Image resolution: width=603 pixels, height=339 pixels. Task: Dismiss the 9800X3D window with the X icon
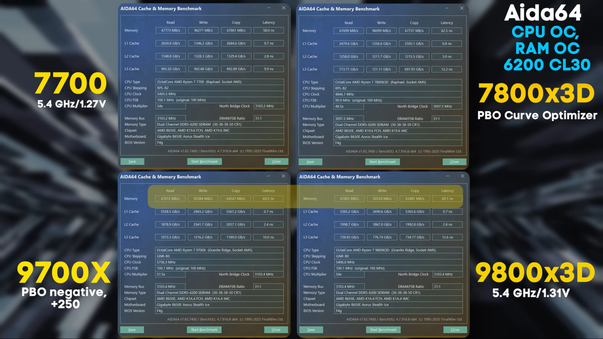click(x=462, y=176)
